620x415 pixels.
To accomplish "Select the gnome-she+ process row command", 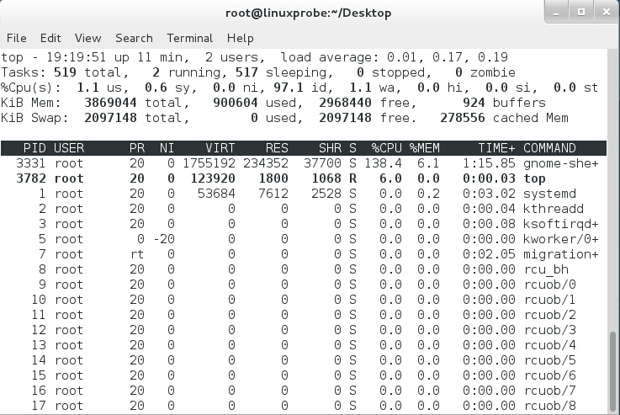I will tap(560, 163).
